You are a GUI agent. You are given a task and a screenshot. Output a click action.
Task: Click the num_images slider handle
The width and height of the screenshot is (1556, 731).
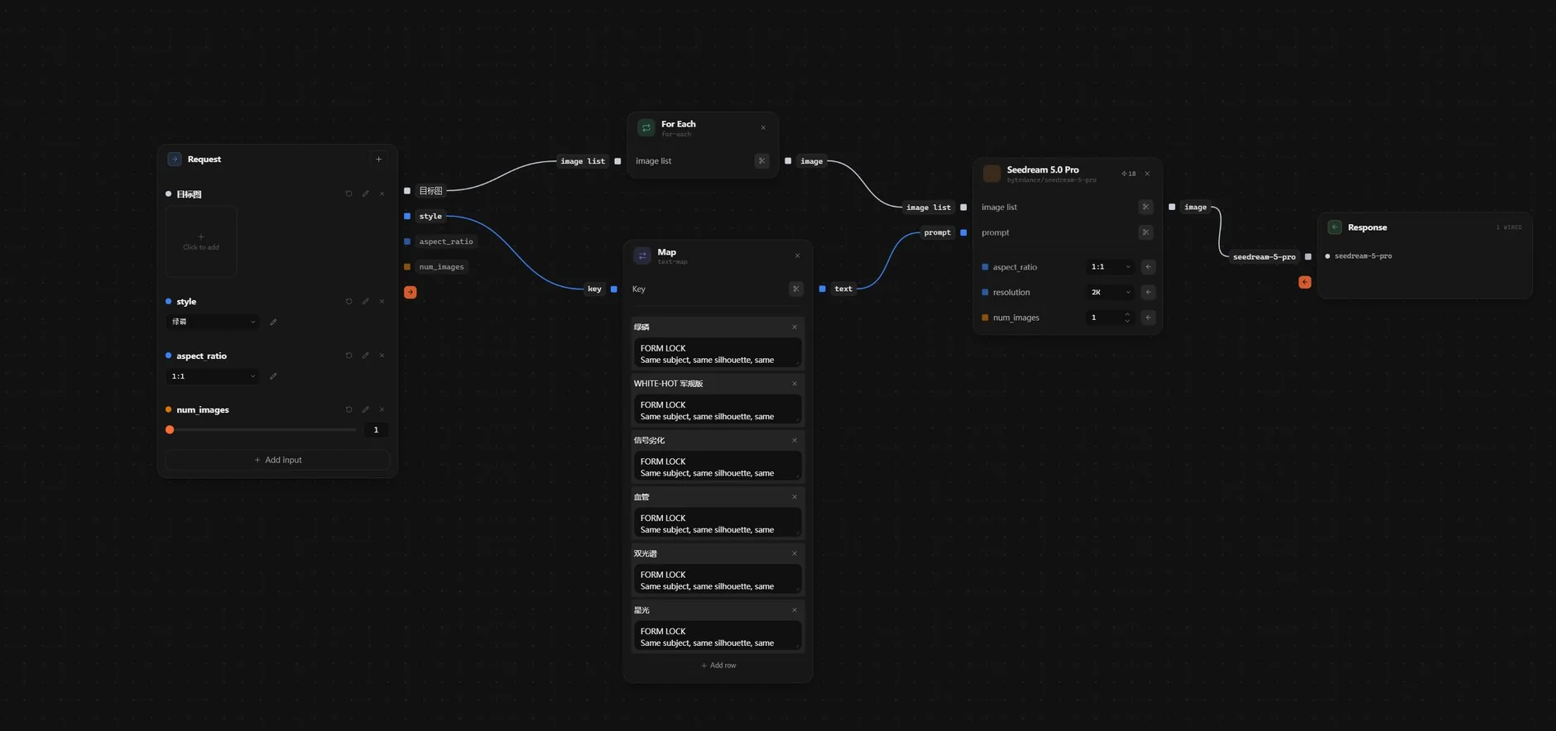pyautogui.click(x=170, y=430)
